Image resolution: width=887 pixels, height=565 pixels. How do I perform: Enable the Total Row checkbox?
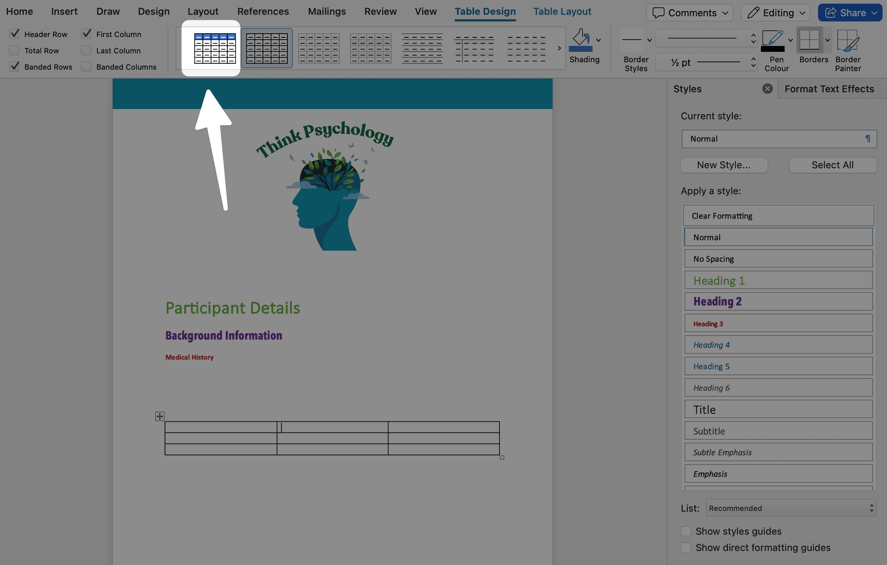[14, 50]
